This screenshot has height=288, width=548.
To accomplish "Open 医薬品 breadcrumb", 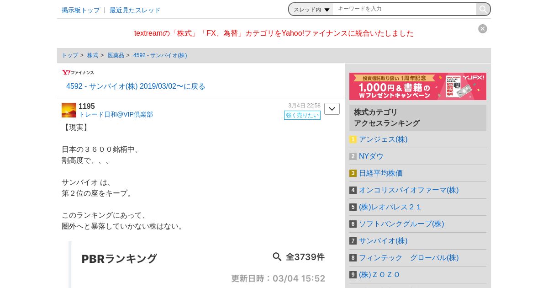I will 116,55.
